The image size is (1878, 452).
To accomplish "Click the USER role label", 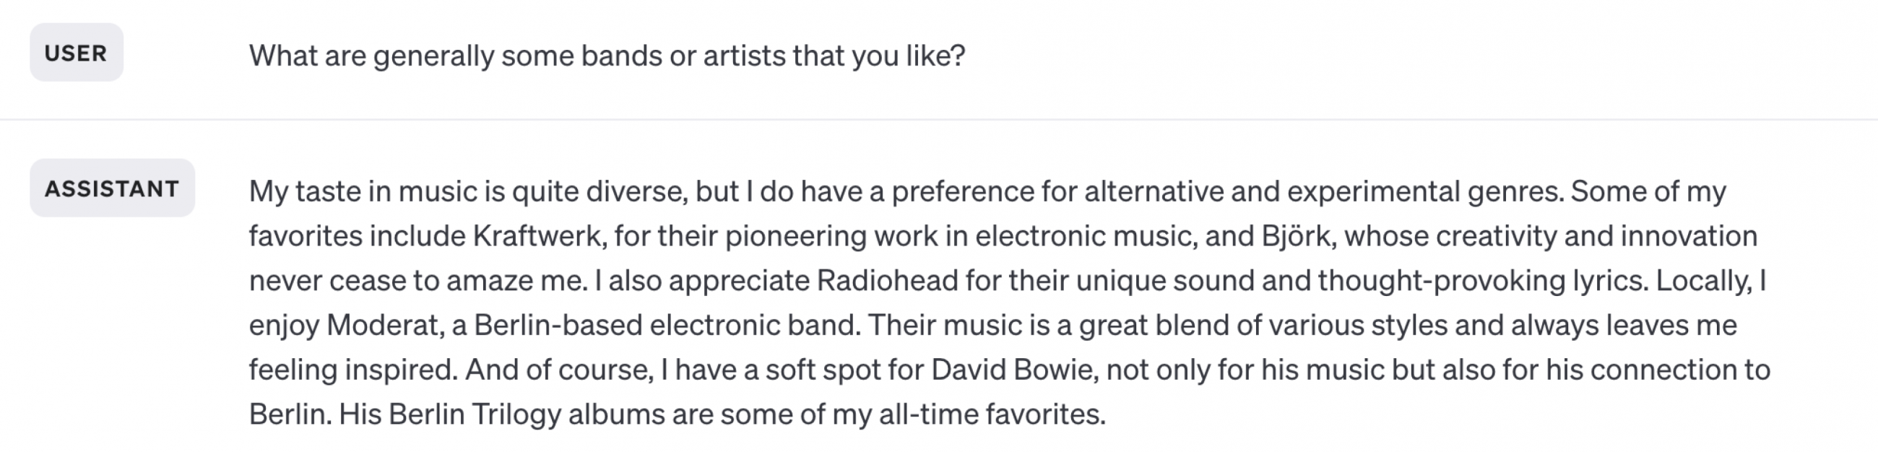I will 76,53.
